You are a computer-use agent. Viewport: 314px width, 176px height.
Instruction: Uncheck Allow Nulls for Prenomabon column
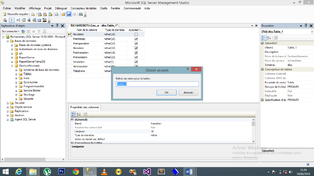click(x=136, y=57)
